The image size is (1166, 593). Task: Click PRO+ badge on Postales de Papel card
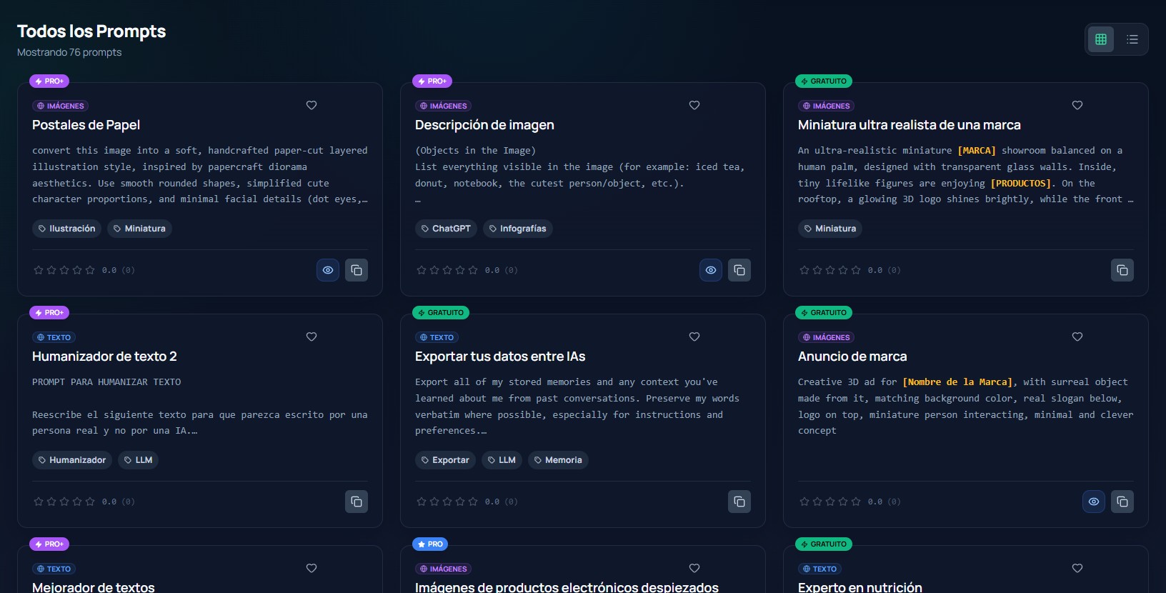coord(49,81)
